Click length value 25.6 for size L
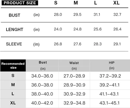130x108 pixels. pos(97,29)
